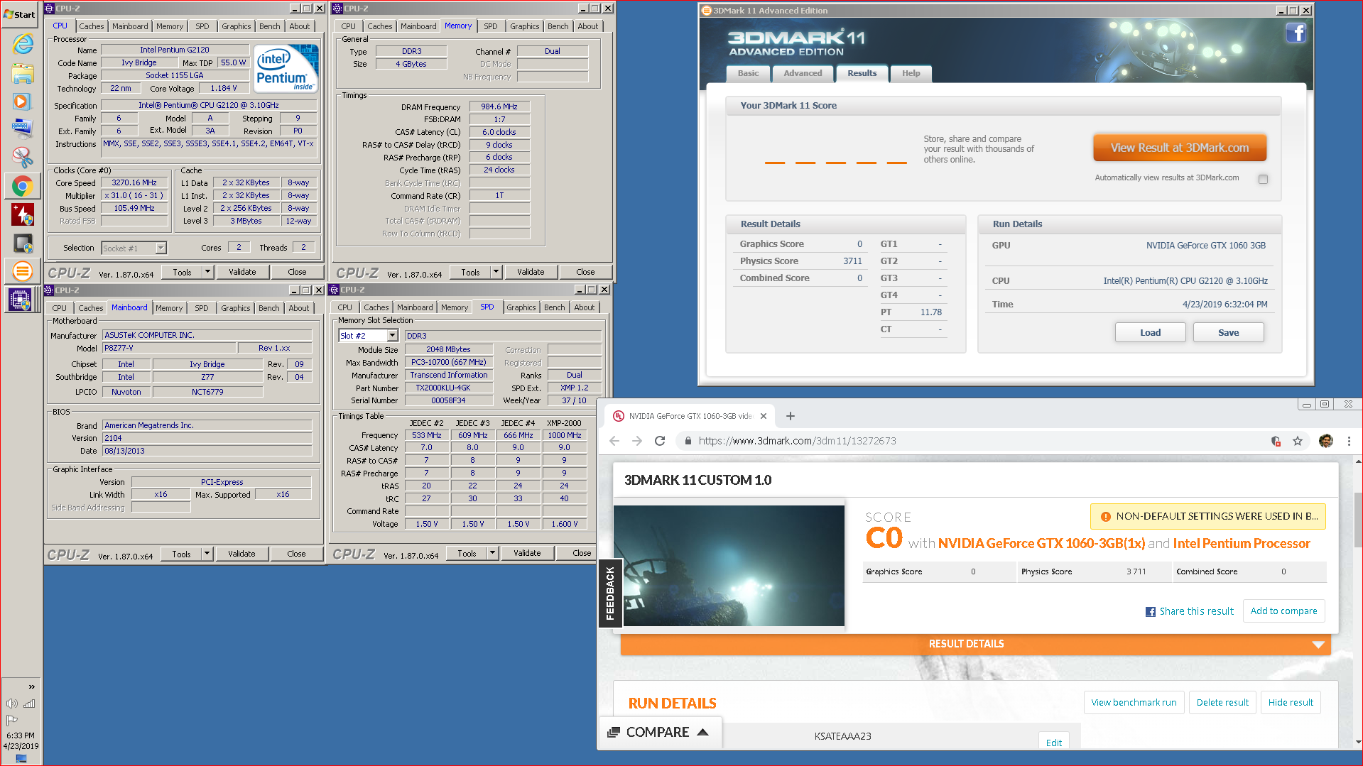
Task: Open the Help tab in 3DMark 11
Action: (911, 73)
